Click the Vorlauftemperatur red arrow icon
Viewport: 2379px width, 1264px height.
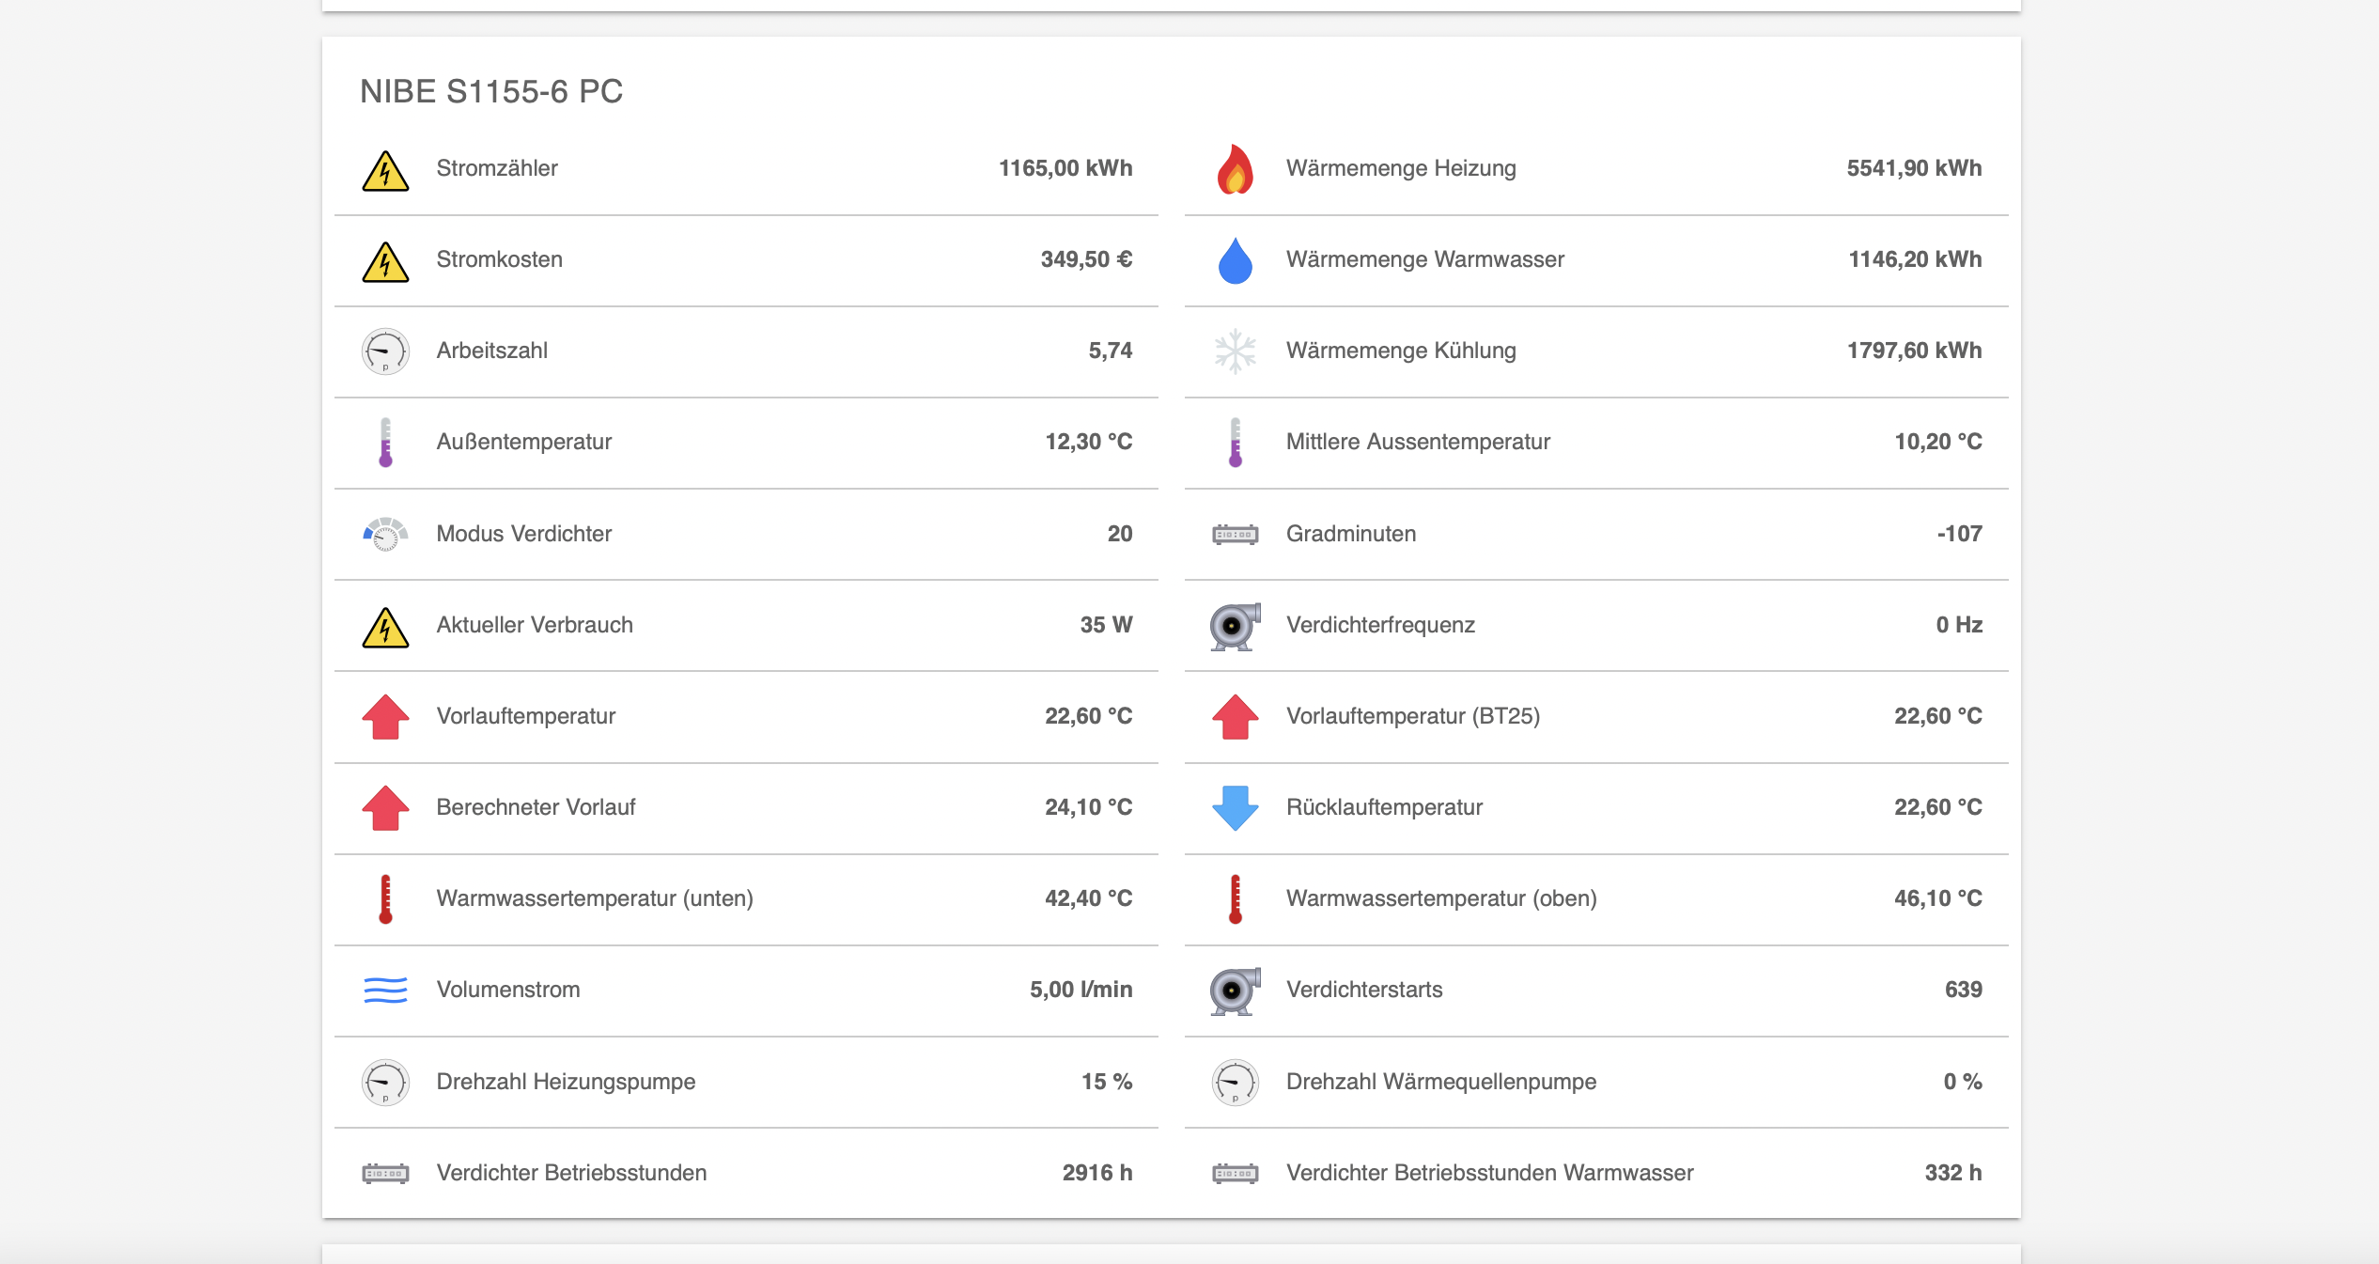click(385, 716)
